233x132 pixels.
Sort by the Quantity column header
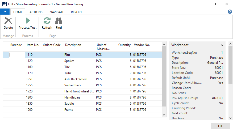coord(124,45)
